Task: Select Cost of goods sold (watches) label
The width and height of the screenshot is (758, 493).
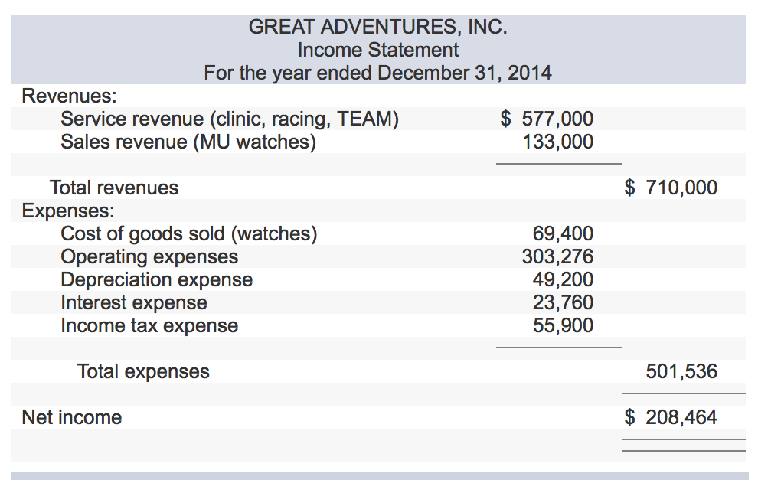Action: click(x=189, y=234)
